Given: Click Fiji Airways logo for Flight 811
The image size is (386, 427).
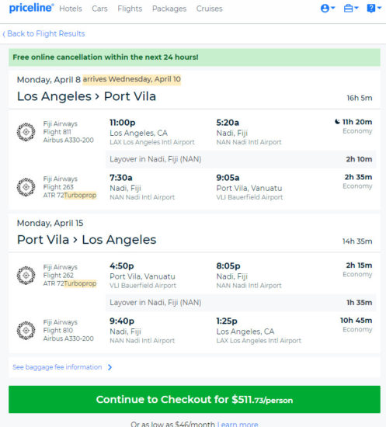Looking at the screenshot, I should tap(26, 132).
